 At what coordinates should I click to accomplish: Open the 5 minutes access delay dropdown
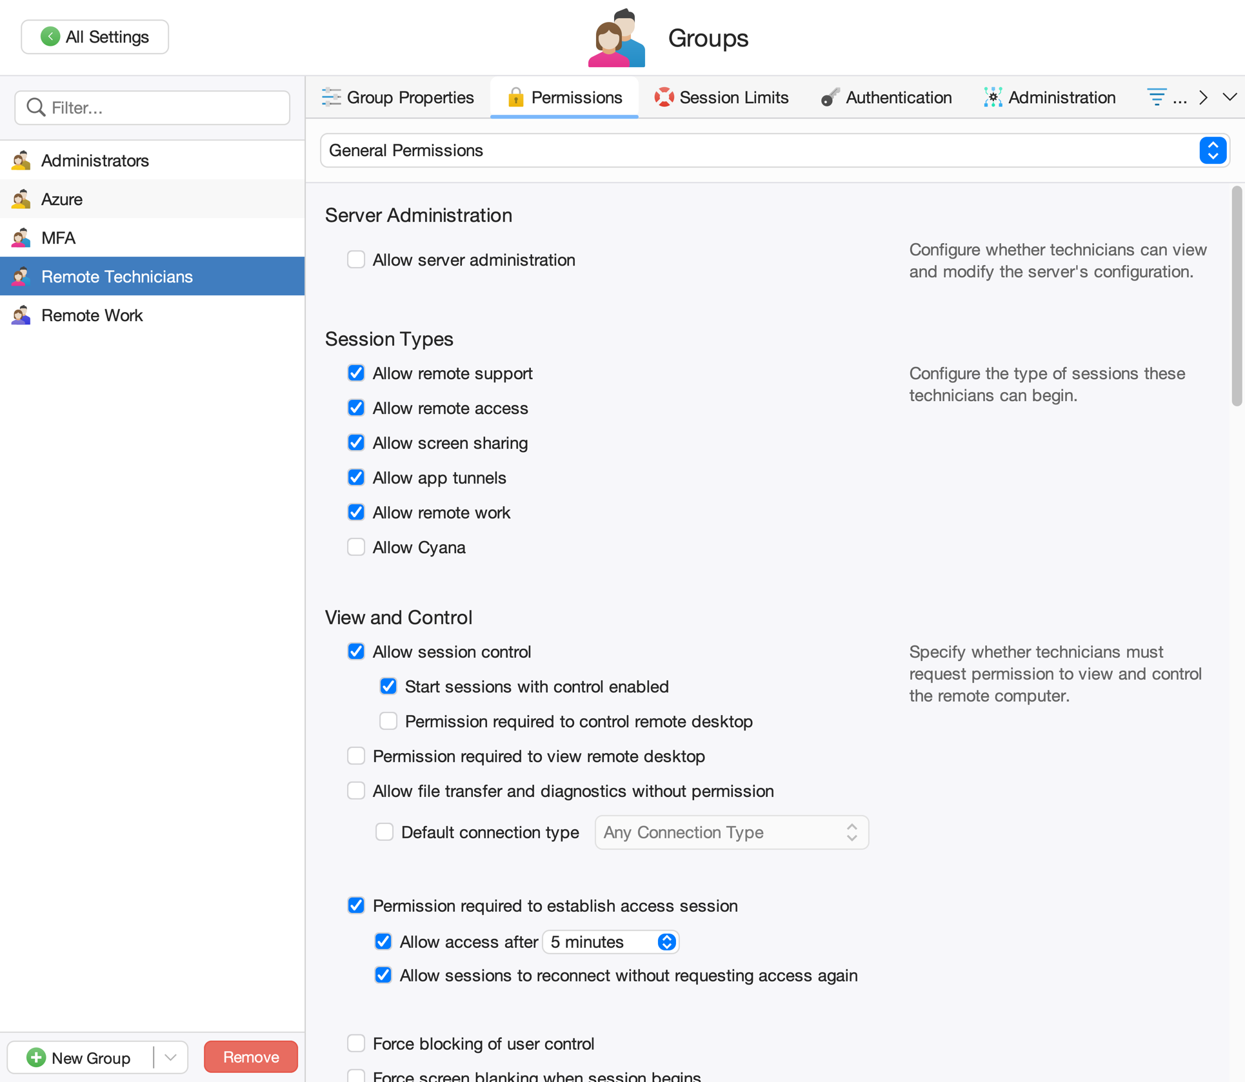click(610, 942)
